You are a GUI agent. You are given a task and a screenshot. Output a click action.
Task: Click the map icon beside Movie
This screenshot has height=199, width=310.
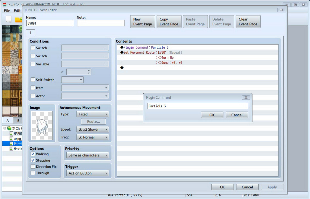(11, 149)
